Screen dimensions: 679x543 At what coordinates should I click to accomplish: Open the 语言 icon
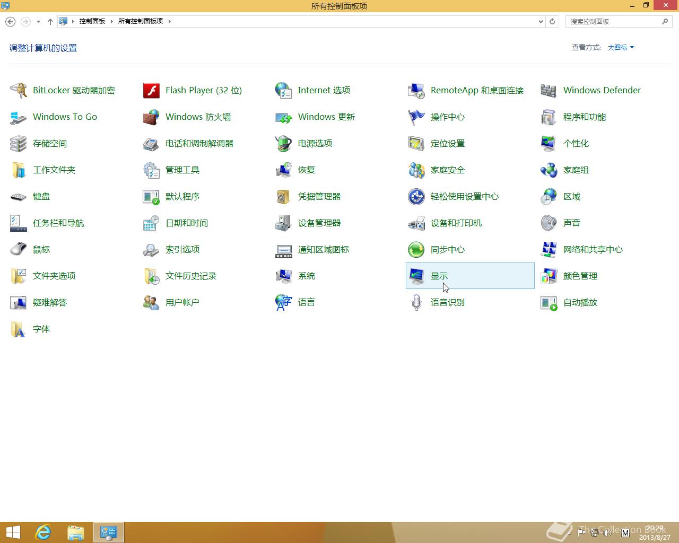click(284, 302)
